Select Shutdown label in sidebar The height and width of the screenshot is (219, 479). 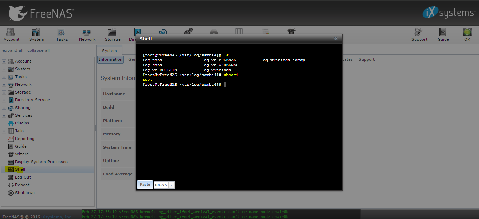[25, 193]
